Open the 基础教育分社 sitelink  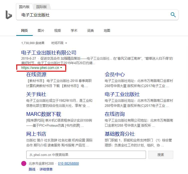coord(120,134)
